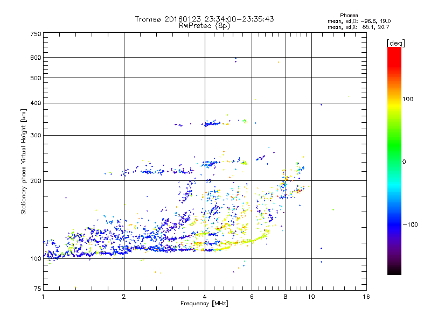431x323 pixels.
Task: Click the y-axis label '75'
Action: click(38, 289)
